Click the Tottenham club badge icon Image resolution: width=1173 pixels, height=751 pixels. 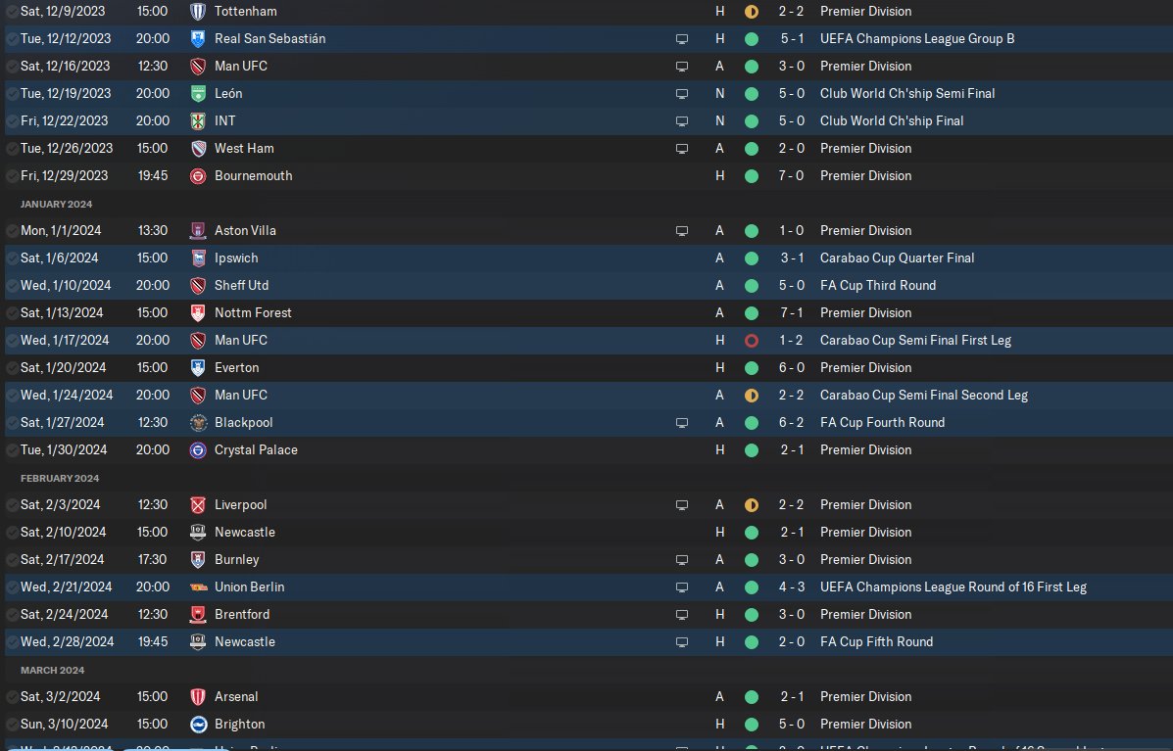198,11
